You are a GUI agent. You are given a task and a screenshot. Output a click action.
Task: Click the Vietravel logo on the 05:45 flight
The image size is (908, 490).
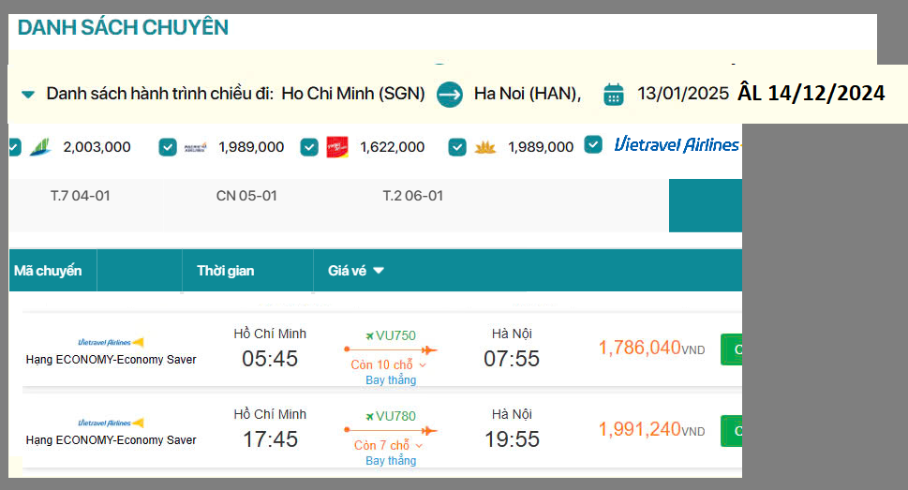111,342
